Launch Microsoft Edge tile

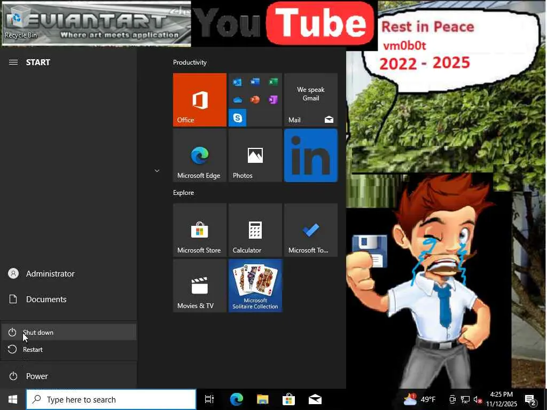200,155
